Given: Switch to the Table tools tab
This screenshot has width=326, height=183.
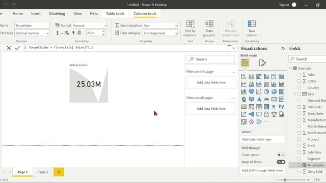Looking at the screenshot, I should point(115,14).
